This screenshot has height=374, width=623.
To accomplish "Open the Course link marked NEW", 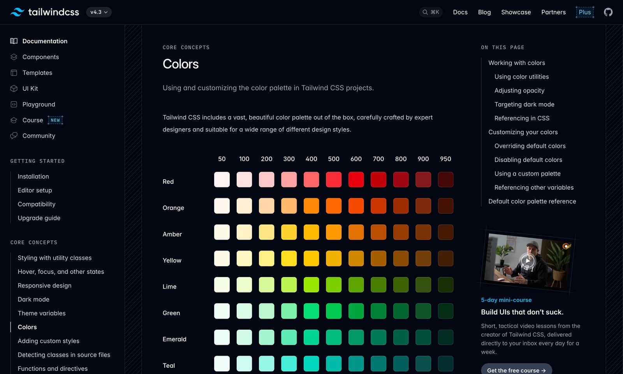I will (x=33, y=120).
